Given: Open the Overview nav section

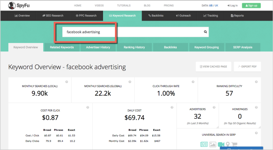Looking at the screenshot, I should tap(22, 16).
